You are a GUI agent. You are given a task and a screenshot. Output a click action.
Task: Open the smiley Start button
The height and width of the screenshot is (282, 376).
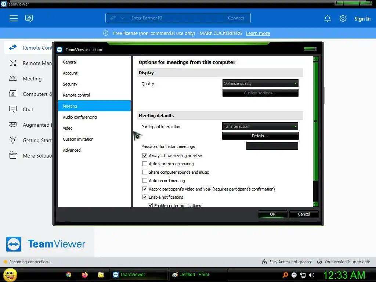(10, 275)
